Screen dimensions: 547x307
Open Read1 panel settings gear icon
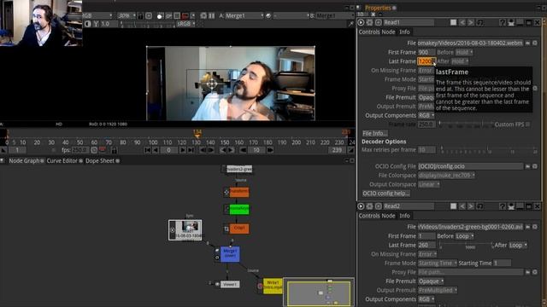(x=370, y=22)
